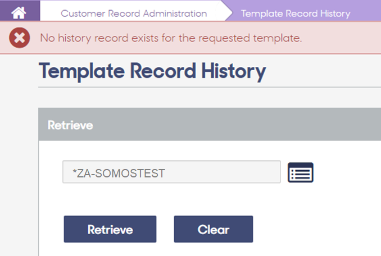This screenshot has width=381, height=256.
Task: Select the Template Record History breadcrumb tab
Action: point(296,13)
